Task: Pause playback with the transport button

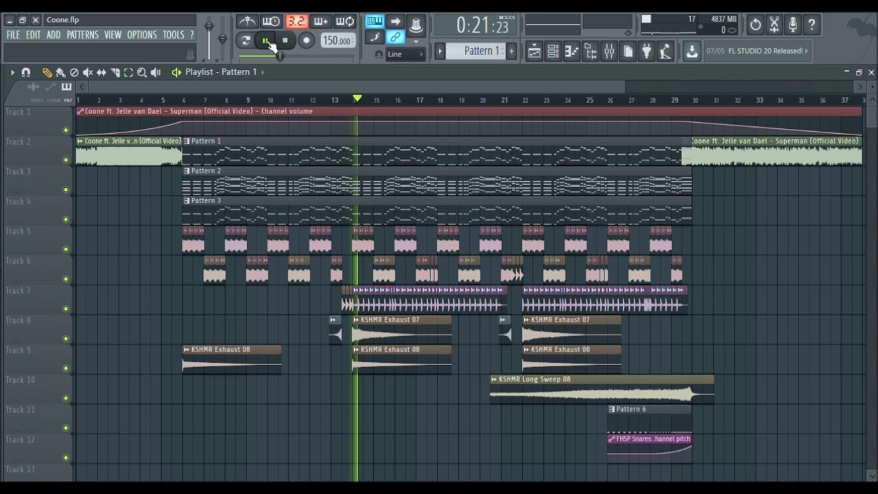Action: (266, 40)
